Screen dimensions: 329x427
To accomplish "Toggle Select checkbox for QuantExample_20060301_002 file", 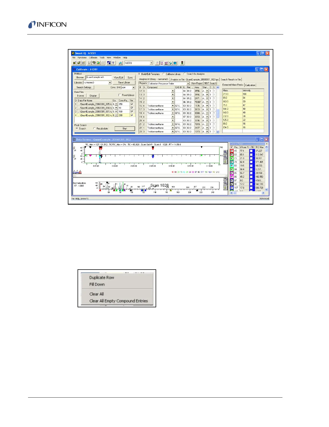I will 132,115.
